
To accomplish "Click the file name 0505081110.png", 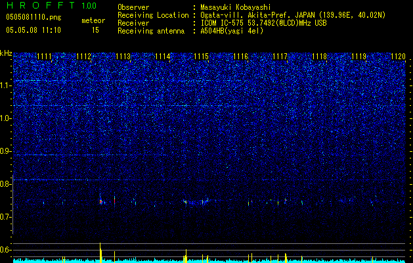I will tap(33, 18).
